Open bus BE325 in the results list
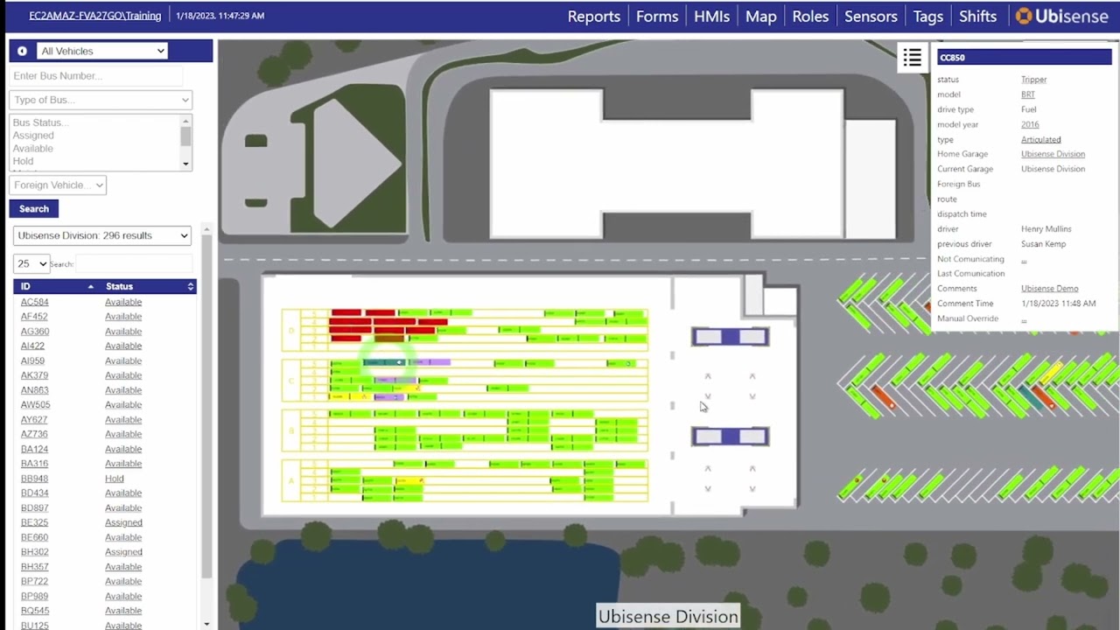 (34, 522)
